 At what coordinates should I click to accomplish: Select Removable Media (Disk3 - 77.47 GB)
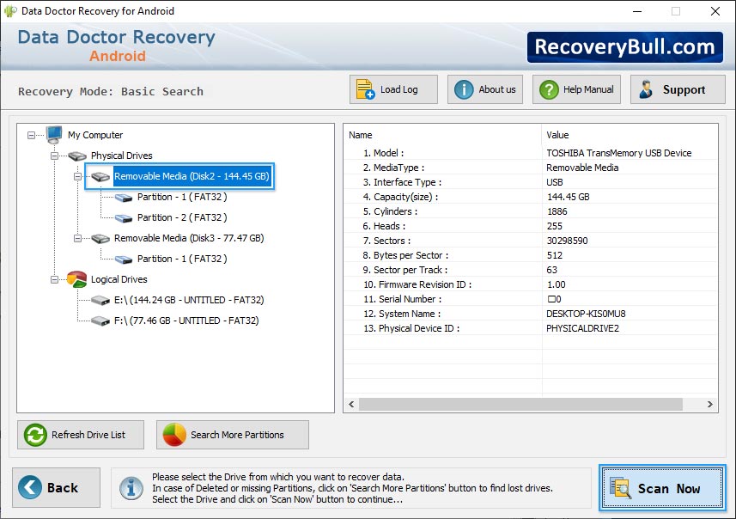(x=189, y=238)
